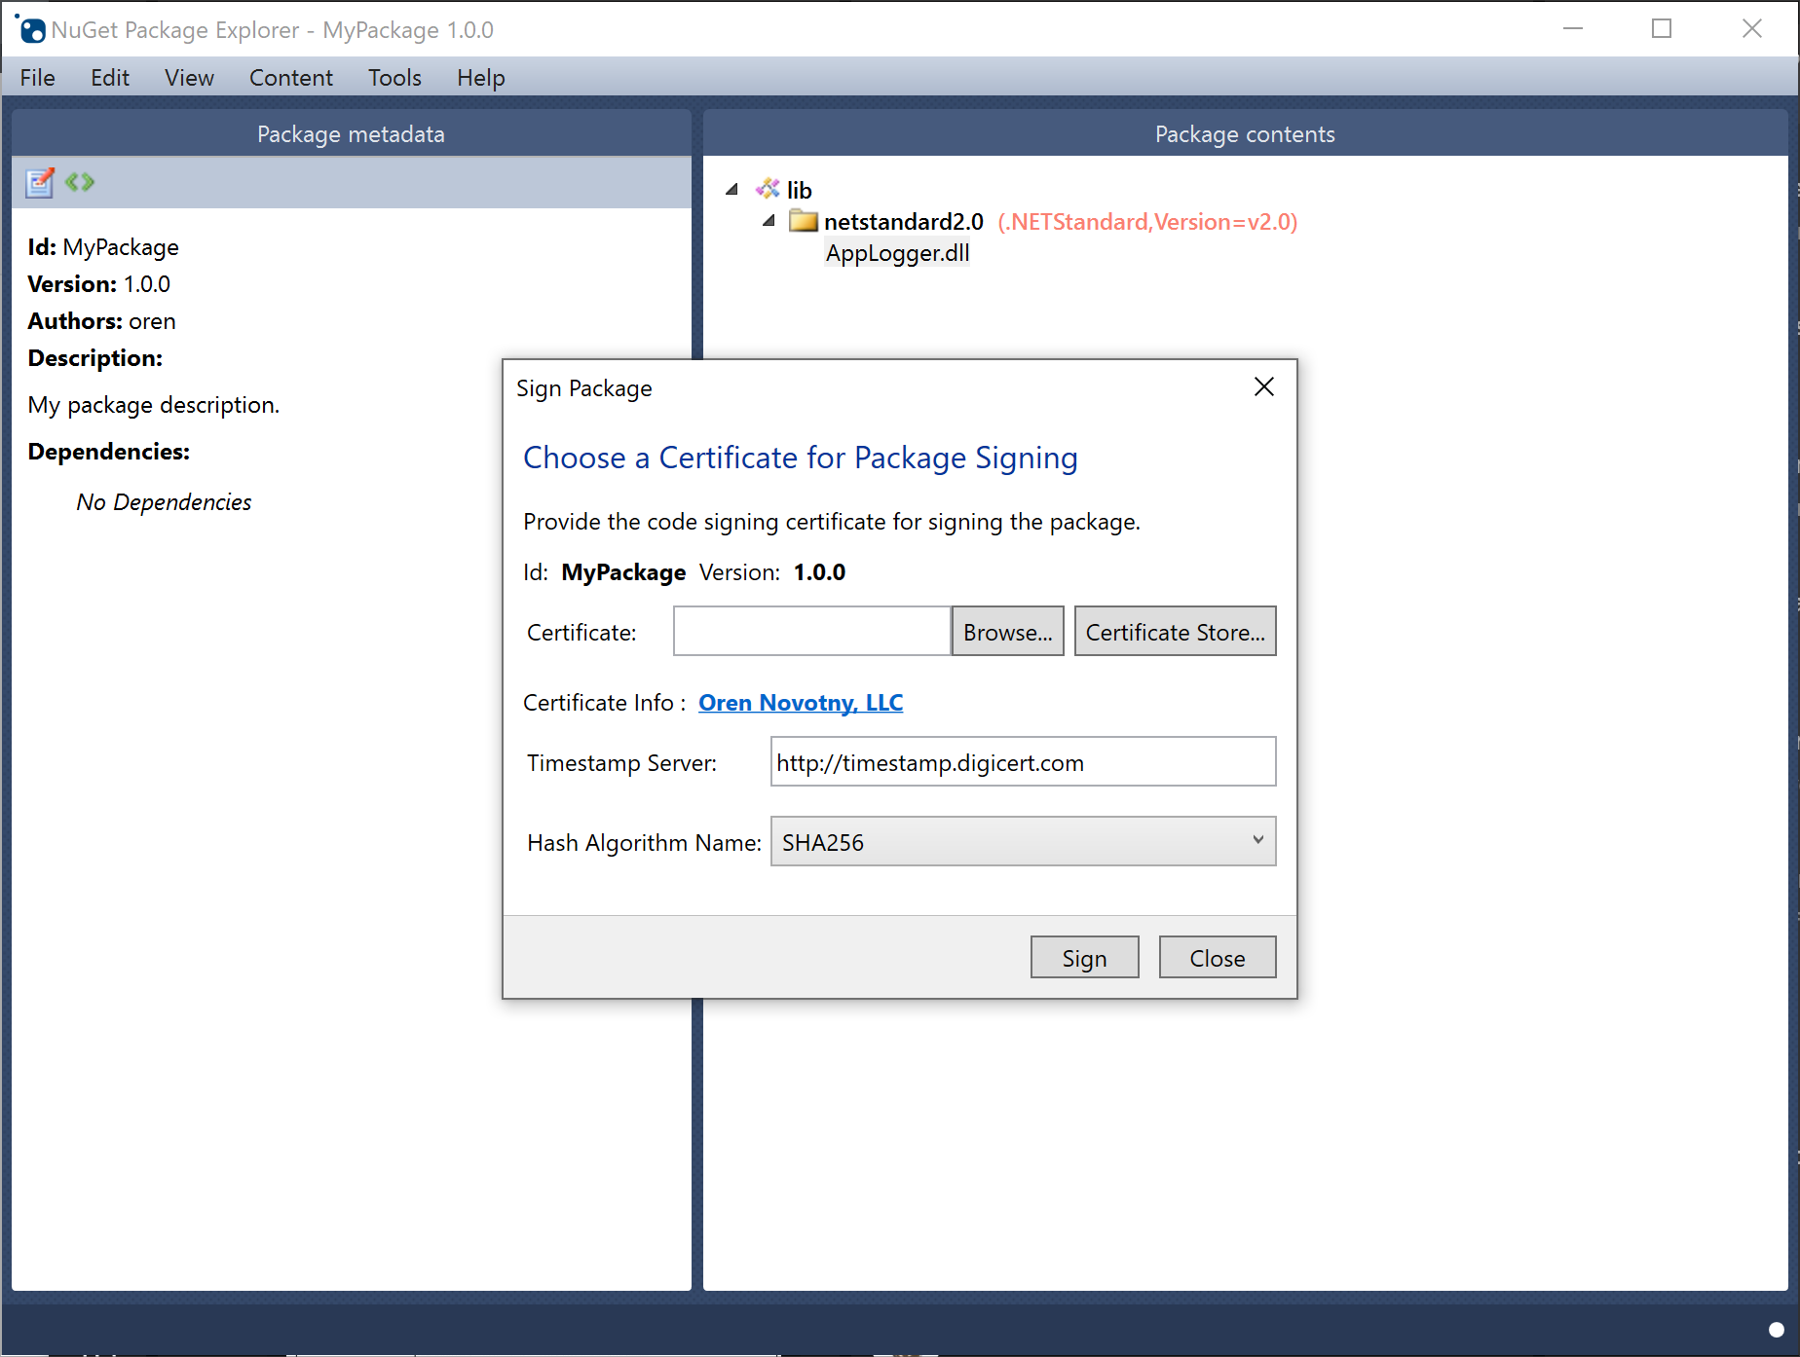Click the 'My package description.' text

[154, 405]
